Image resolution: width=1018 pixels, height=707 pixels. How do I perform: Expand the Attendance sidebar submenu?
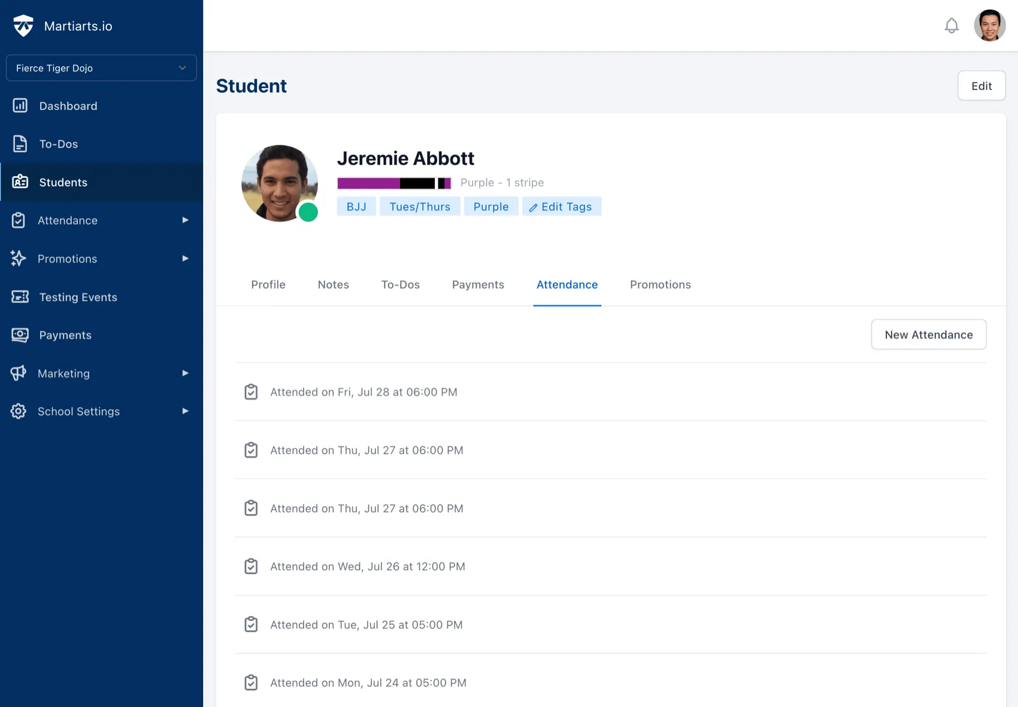tap(184, 220)
